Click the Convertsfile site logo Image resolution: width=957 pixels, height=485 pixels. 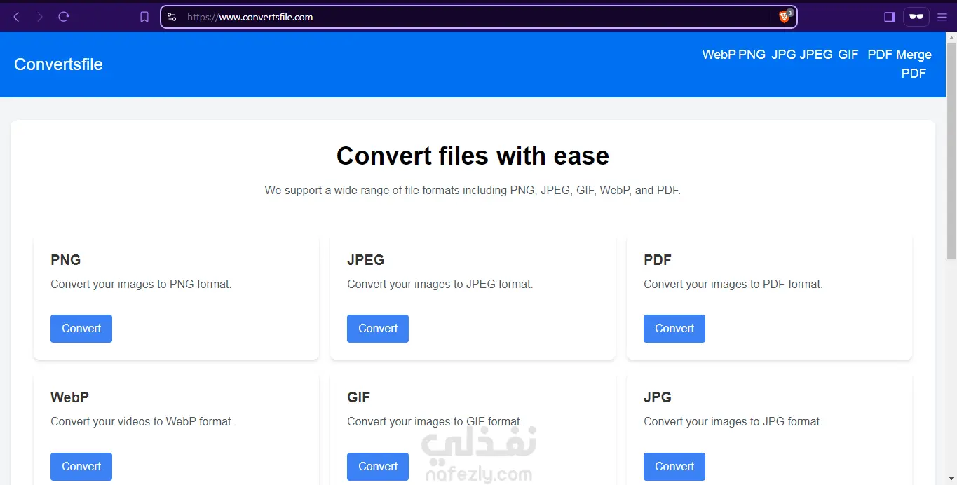point(58,64)
